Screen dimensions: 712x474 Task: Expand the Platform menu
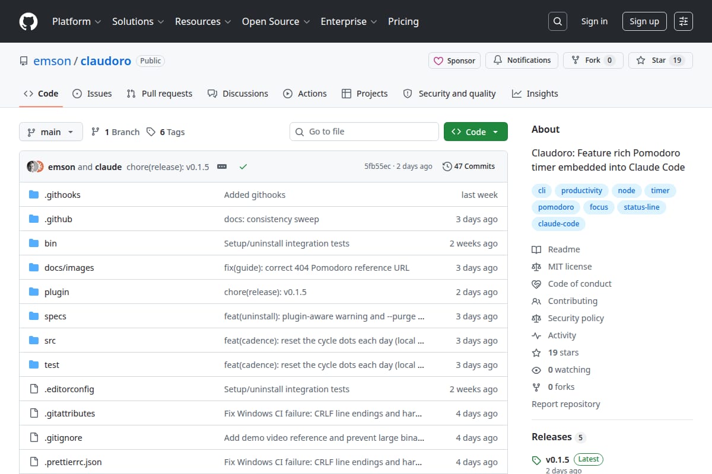click(77, 21)
